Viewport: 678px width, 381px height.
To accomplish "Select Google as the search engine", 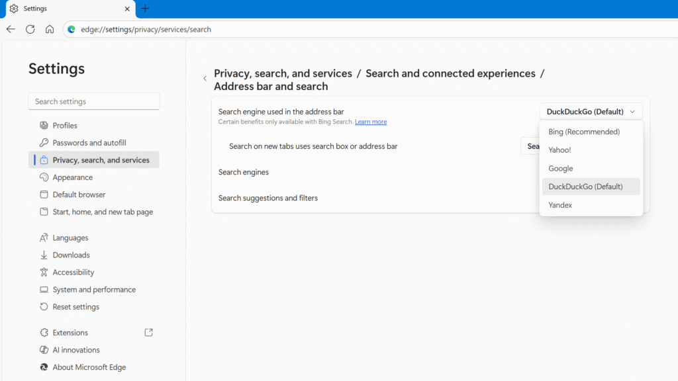I will pos(561,169).
